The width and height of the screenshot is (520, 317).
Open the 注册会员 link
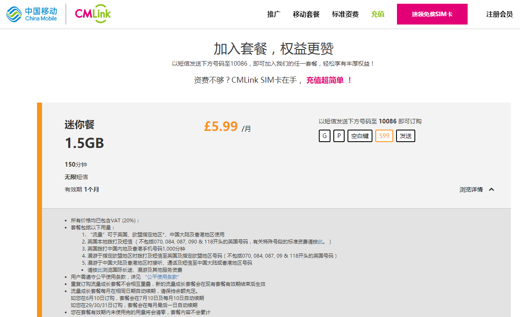(x=500, y=14)
